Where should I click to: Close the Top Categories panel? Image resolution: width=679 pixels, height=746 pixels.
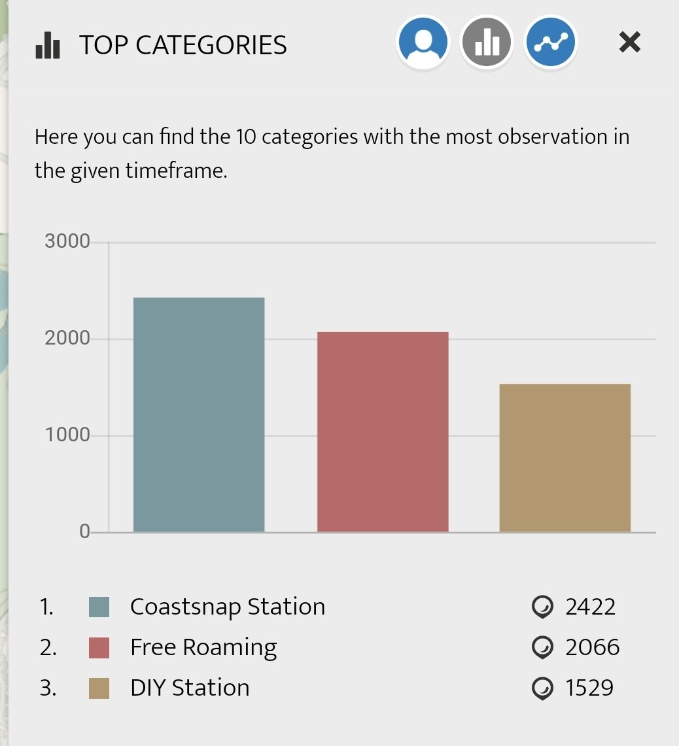tap(629, 42)
